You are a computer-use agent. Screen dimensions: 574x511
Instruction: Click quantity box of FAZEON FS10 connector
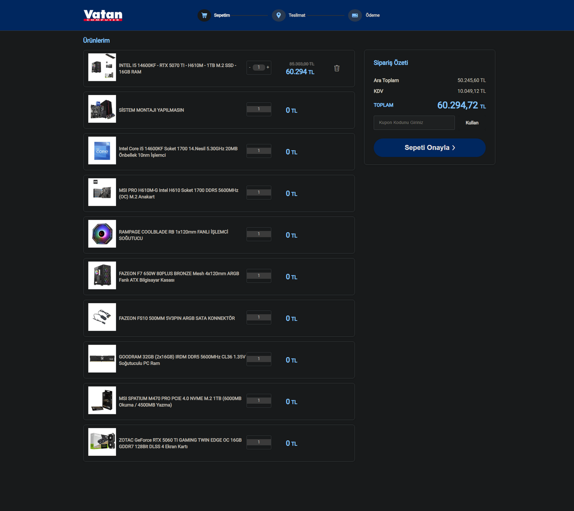259,317
